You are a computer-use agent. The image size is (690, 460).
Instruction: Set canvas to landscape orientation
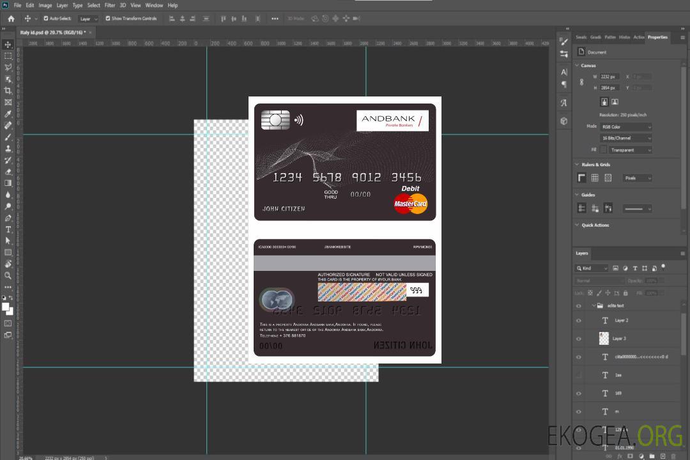click(615, 102)
